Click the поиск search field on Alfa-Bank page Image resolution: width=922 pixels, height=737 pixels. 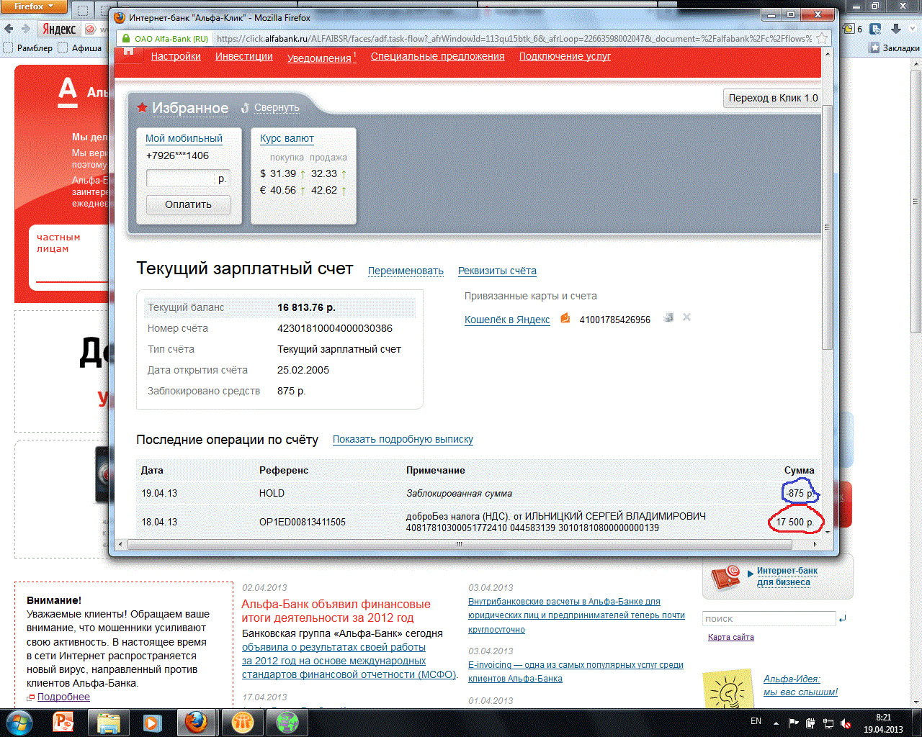click(x=769, y=618)
